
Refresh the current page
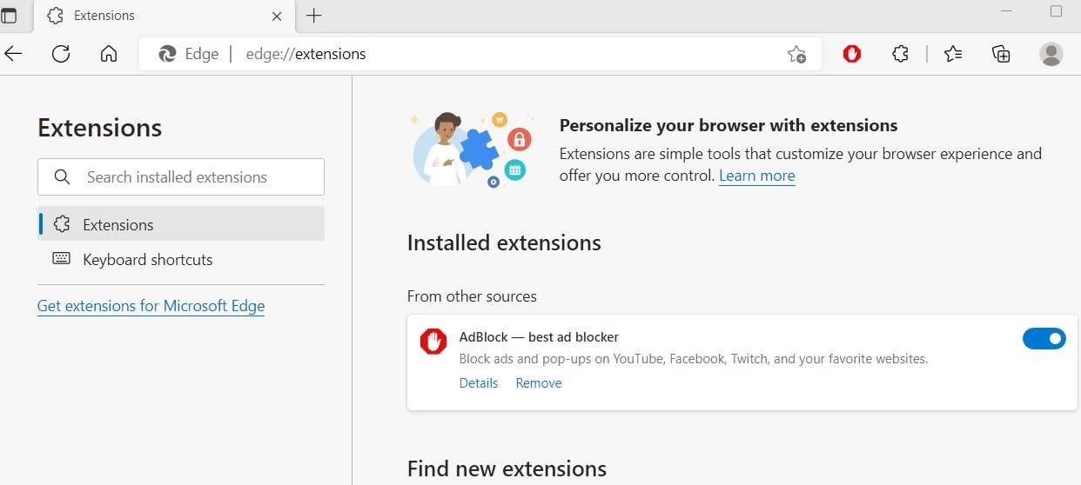pyautogui.click(x=61, y=54)
